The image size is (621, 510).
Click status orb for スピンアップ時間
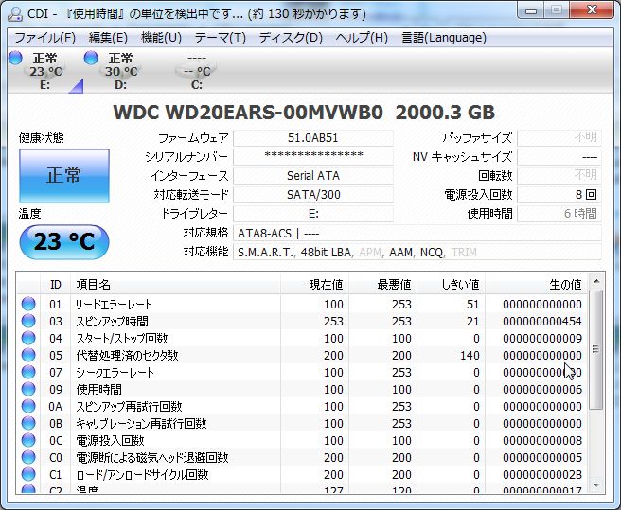pos(28,321)
